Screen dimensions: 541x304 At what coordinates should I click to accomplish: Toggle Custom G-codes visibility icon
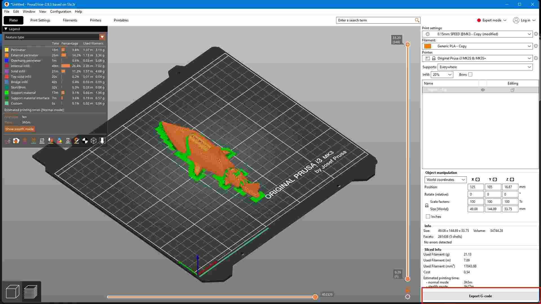[76, 141]
